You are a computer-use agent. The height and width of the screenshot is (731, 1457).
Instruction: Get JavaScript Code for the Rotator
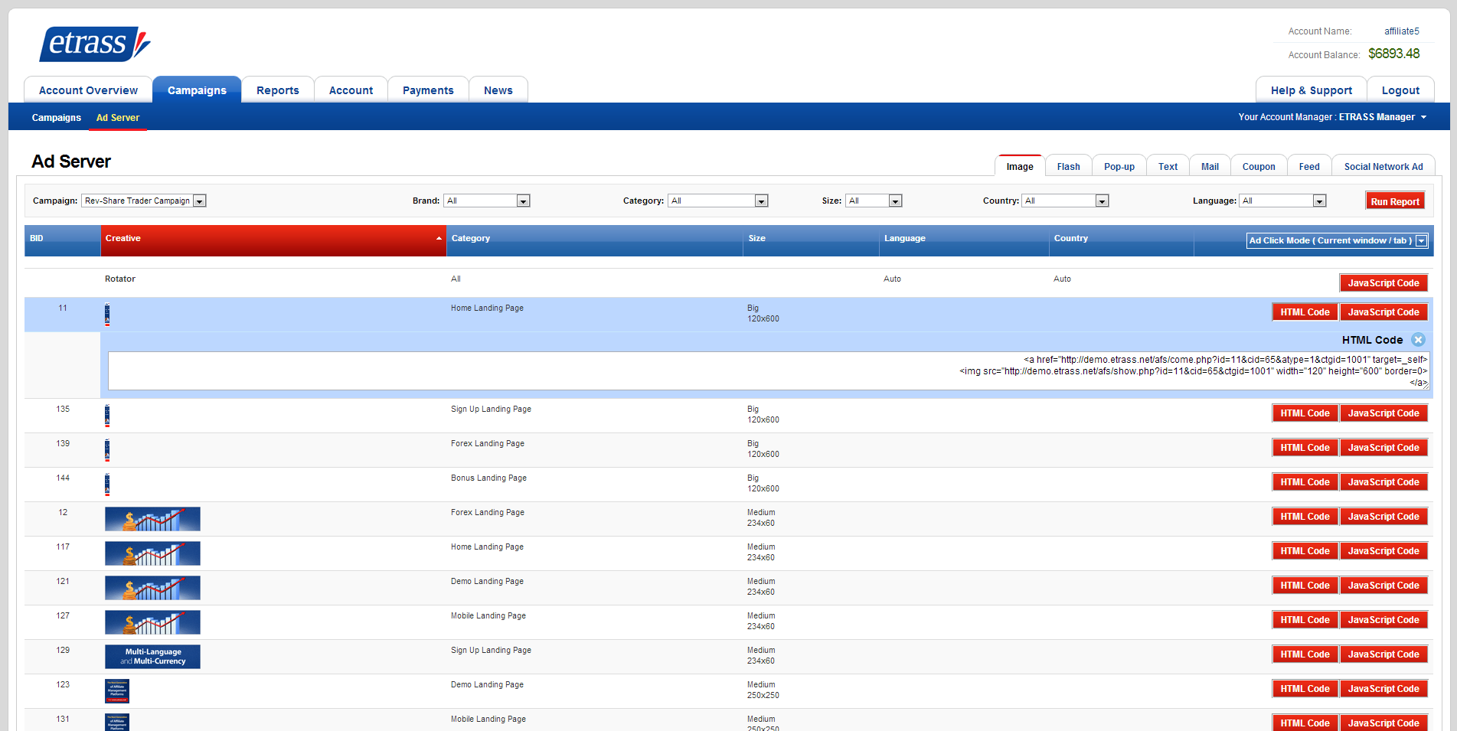point(1383,283)
